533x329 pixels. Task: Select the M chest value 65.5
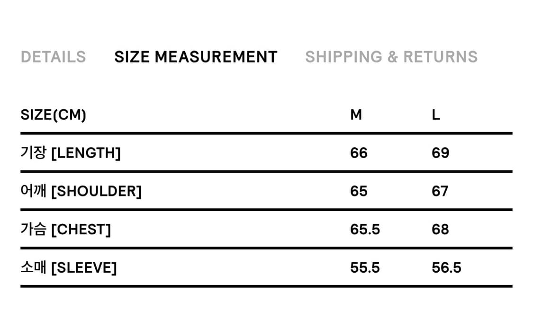(365, 230)
